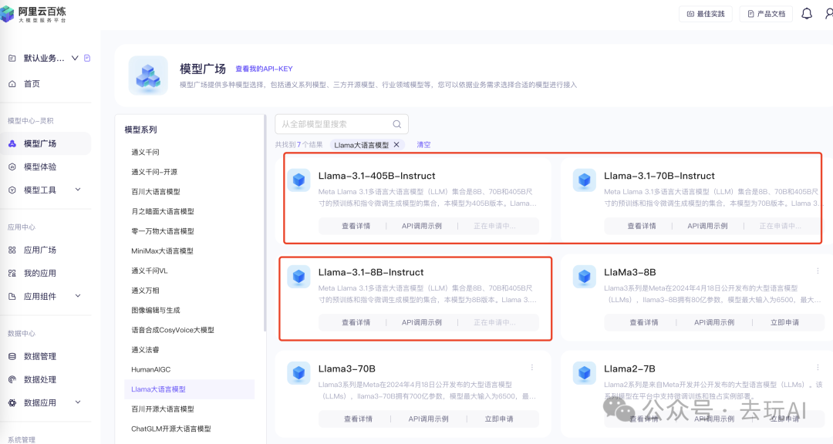
Task: Click the 我的应用 sidebar icon
Action: coord(12,274)
